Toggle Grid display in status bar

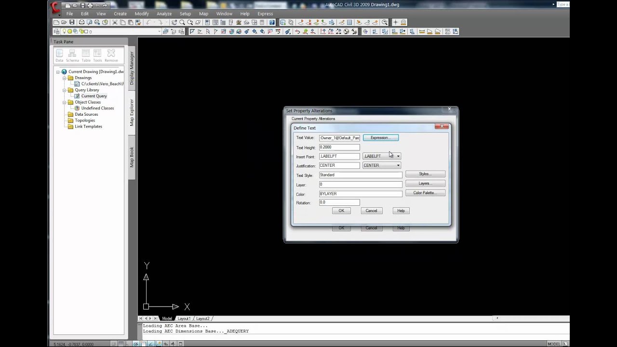click(x=121, y=344)
